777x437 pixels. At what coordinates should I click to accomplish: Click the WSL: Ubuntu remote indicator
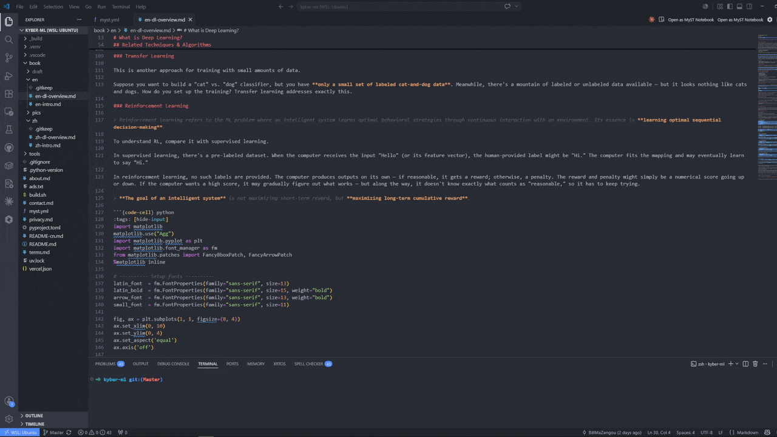[x=20, y=433]
